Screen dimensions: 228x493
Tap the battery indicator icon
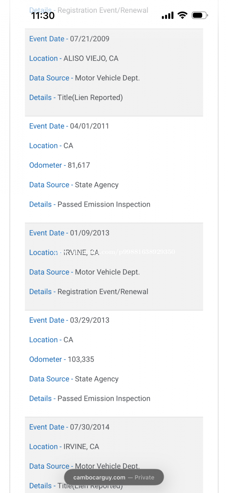(x=199, y=15)
